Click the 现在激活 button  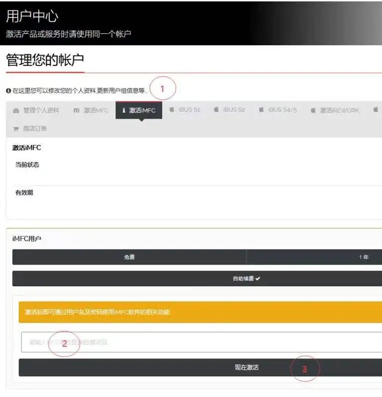[200, 367]
